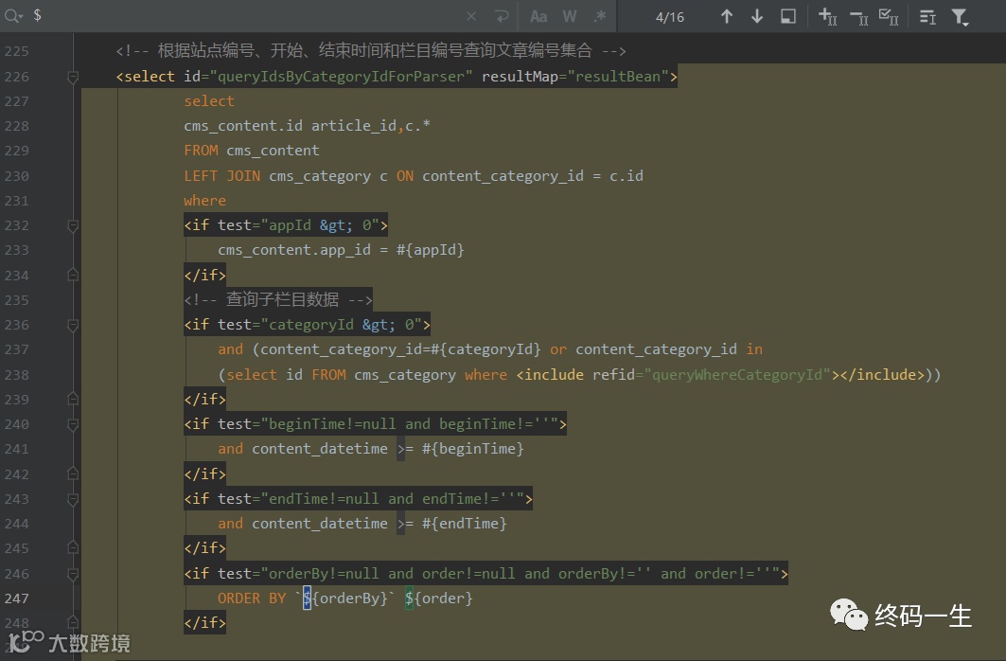Collapse the appId if block on line 232
The height and width of the screenshot is (661, 1006).
[x=73, y=226]
